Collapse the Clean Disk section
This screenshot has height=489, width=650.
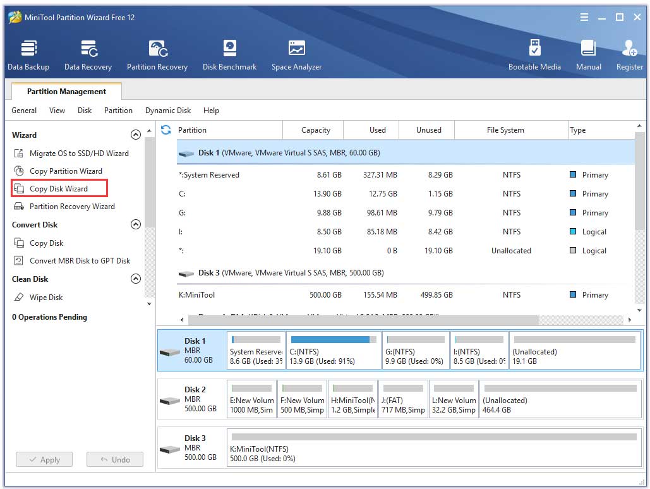[x=136, y=279]
